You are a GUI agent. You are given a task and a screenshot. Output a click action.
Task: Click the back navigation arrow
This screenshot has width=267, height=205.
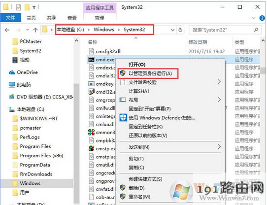(7, 30)
